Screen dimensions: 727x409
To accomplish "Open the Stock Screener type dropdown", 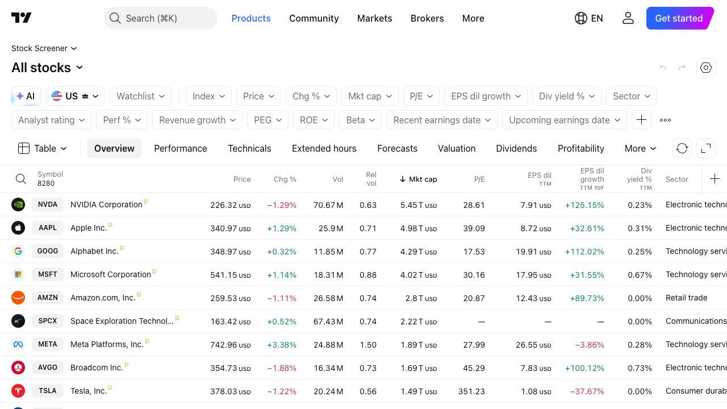I will pyautogui.click(x=44, y=48).
